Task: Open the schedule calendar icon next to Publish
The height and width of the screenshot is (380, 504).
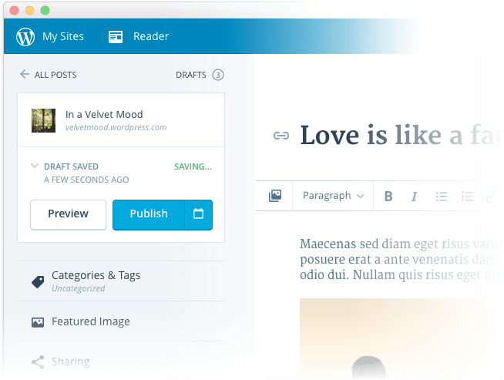Action: [x=198, y=214]
